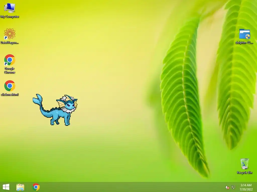Launch Chrome from the taskbar

click(x=36, y=187)
